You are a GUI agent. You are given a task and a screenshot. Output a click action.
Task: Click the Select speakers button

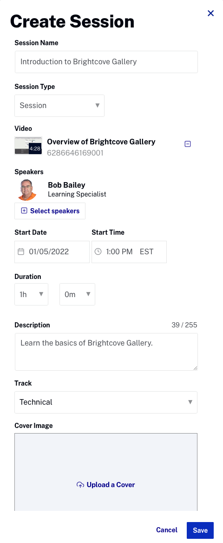click(x=50, y=211)
